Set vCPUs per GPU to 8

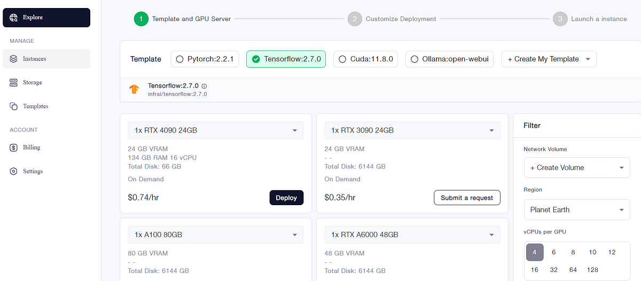(573, 252)
